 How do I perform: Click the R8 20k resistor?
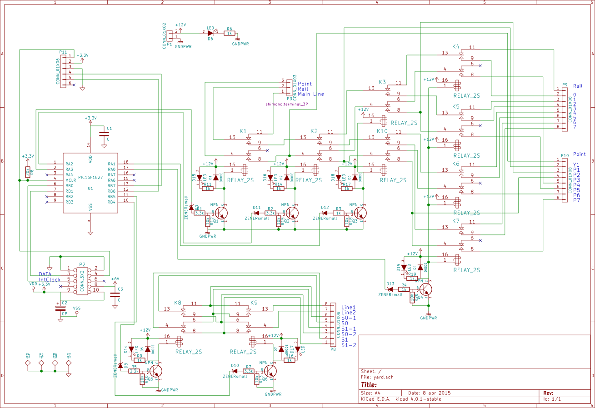coord(28,172)
